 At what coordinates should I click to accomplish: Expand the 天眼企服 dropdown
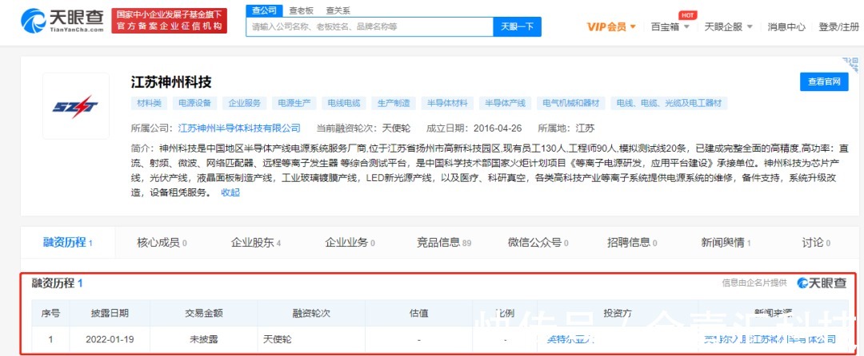(727, 26)
